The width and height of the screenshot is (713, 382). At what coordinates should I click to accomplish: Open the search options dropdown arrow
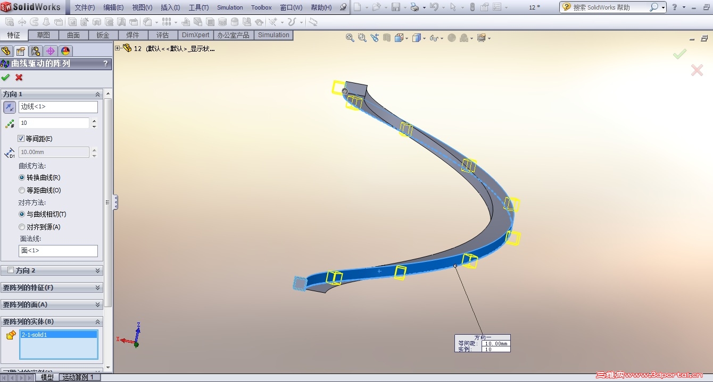click(663, 7)
